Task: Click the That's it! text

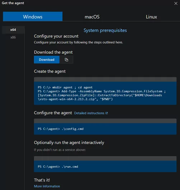Action: 42,180
